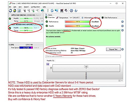This screenshot has width=134, height=102.
Task: Click the Hard Disk Sentinel title bar icon
Action: pos(10,3)
